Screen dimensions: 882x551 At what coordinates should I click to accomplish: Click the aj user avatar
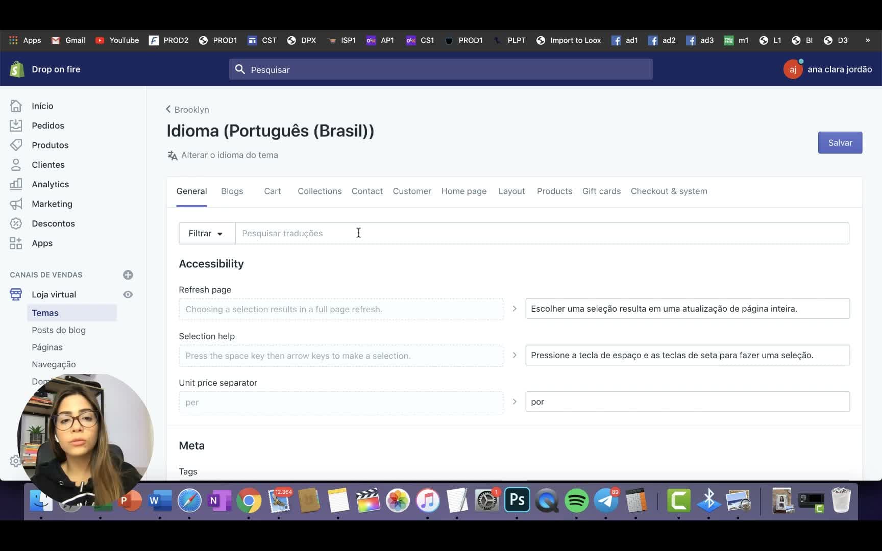793,69
